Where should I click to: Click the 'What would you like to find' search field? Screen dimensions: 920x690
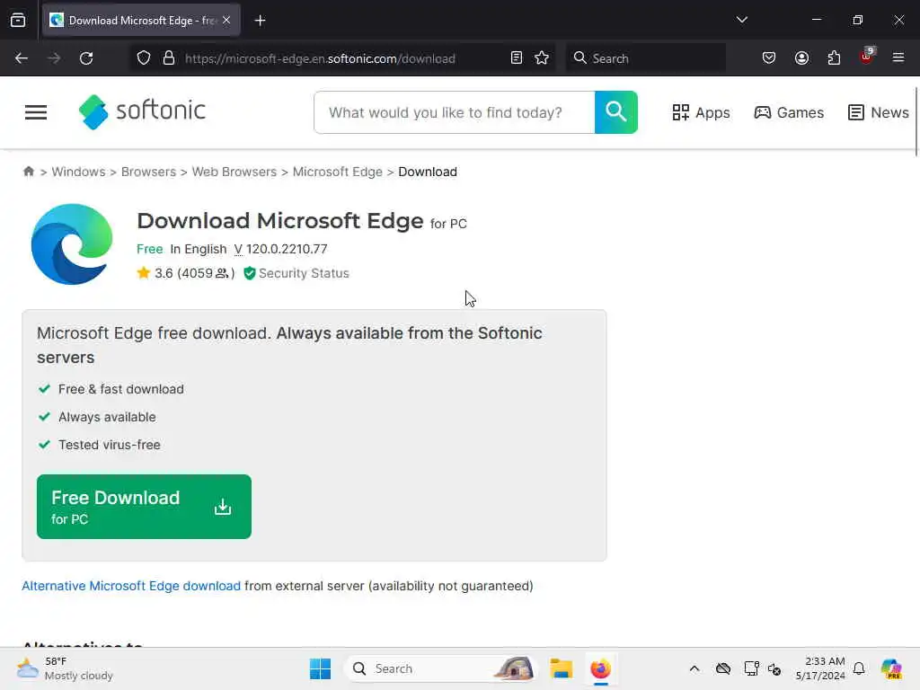[455, 112]
